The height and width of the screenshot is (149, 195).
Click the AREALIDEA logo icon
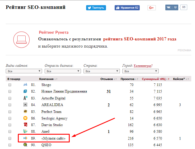[x=25, y=105]
